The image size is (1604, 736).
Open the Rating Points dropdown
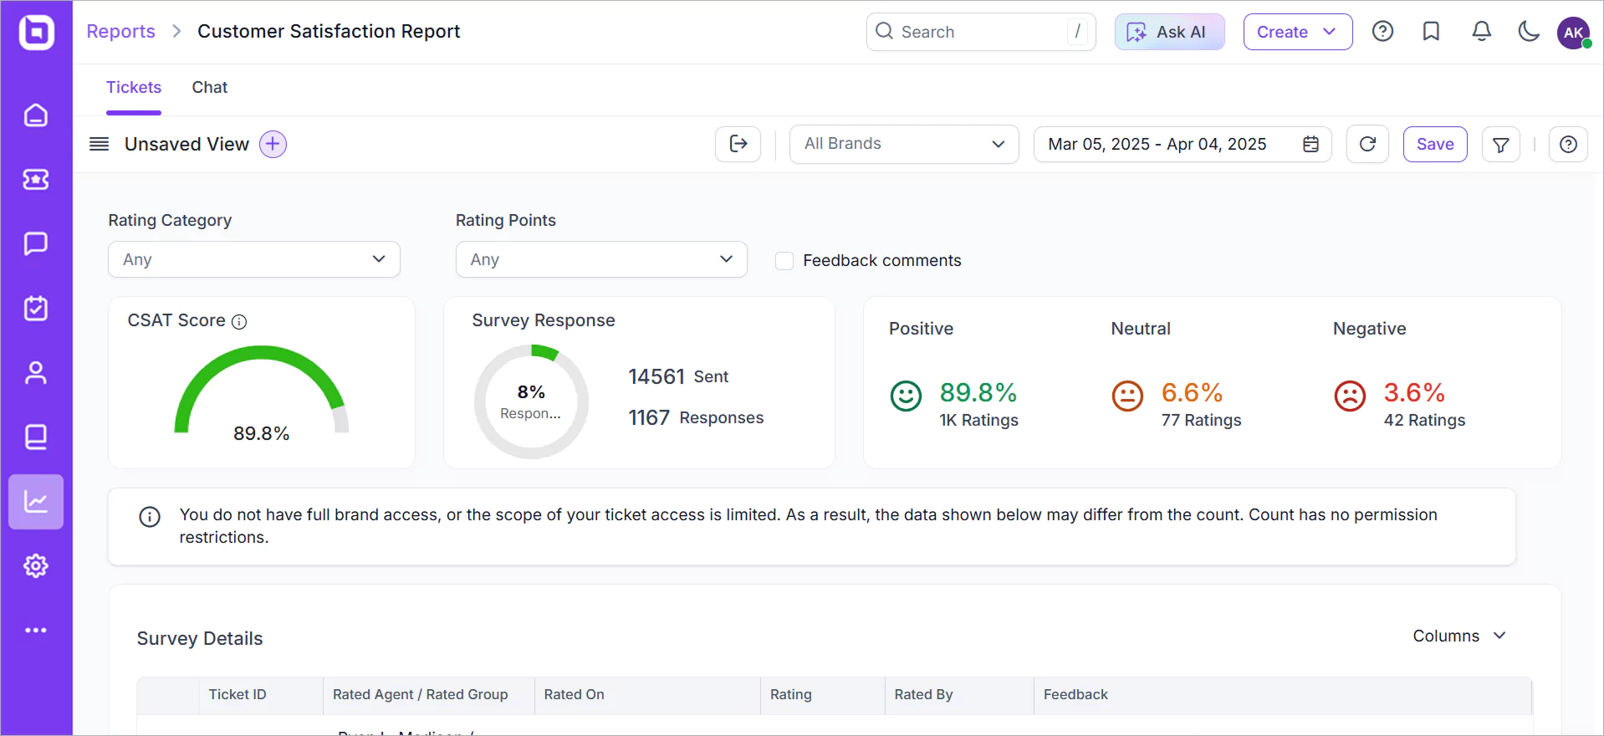point(601,259)
